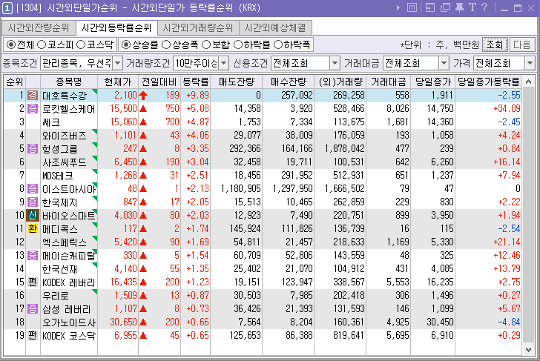Click the play-arrow icon in the title bar
The image size is (540, 361).
click(x=398, y=7)
